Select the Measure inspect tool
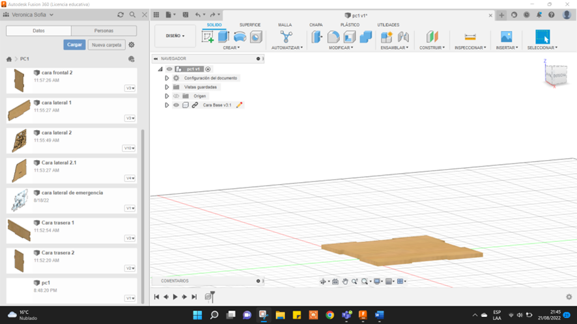The image size is (577, 324). click(470, 37)
